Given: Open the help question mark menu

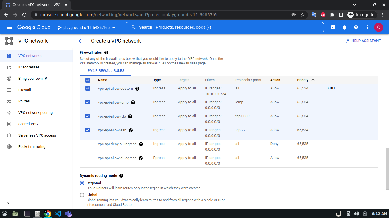Looking at the screenshot, I should (356, 27).
